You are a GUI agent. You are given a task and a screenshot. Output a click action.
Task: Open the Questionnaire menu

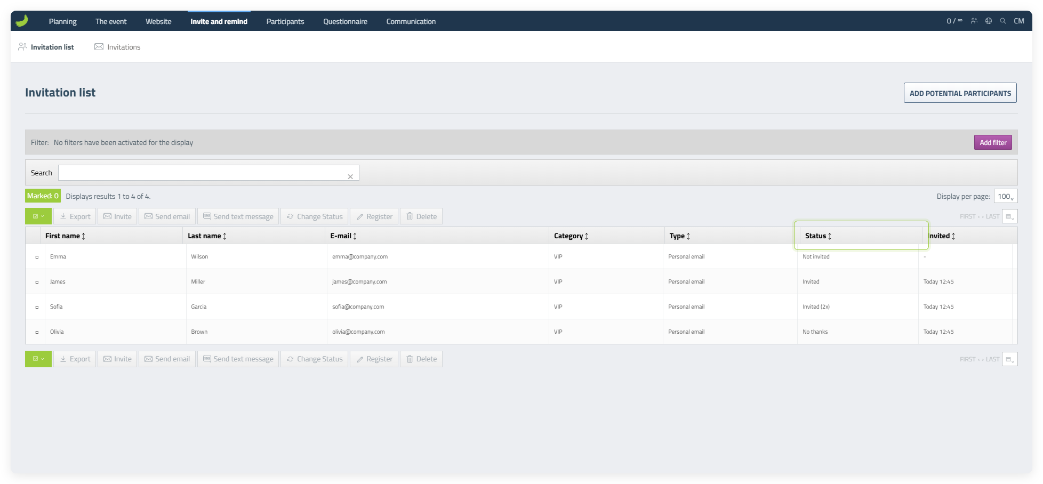point(345,21)
